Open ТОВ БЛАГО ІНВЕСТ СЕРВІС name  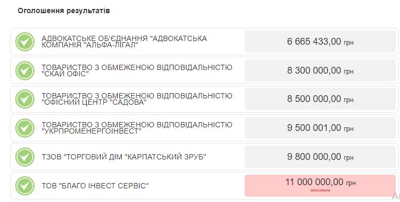[95, 186]
